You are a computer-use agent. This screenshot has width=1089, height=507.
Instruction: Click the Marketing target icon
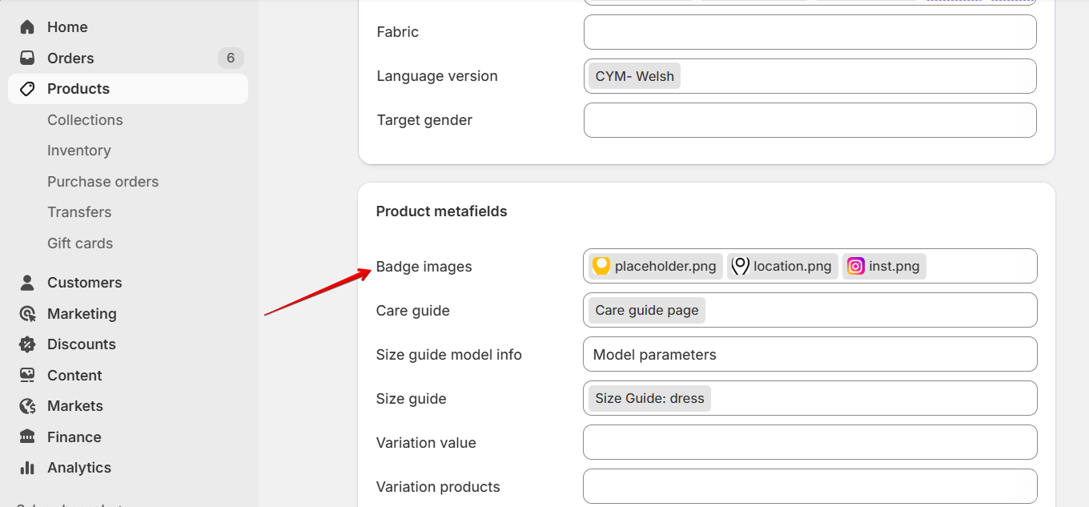(x=27, y=314)
